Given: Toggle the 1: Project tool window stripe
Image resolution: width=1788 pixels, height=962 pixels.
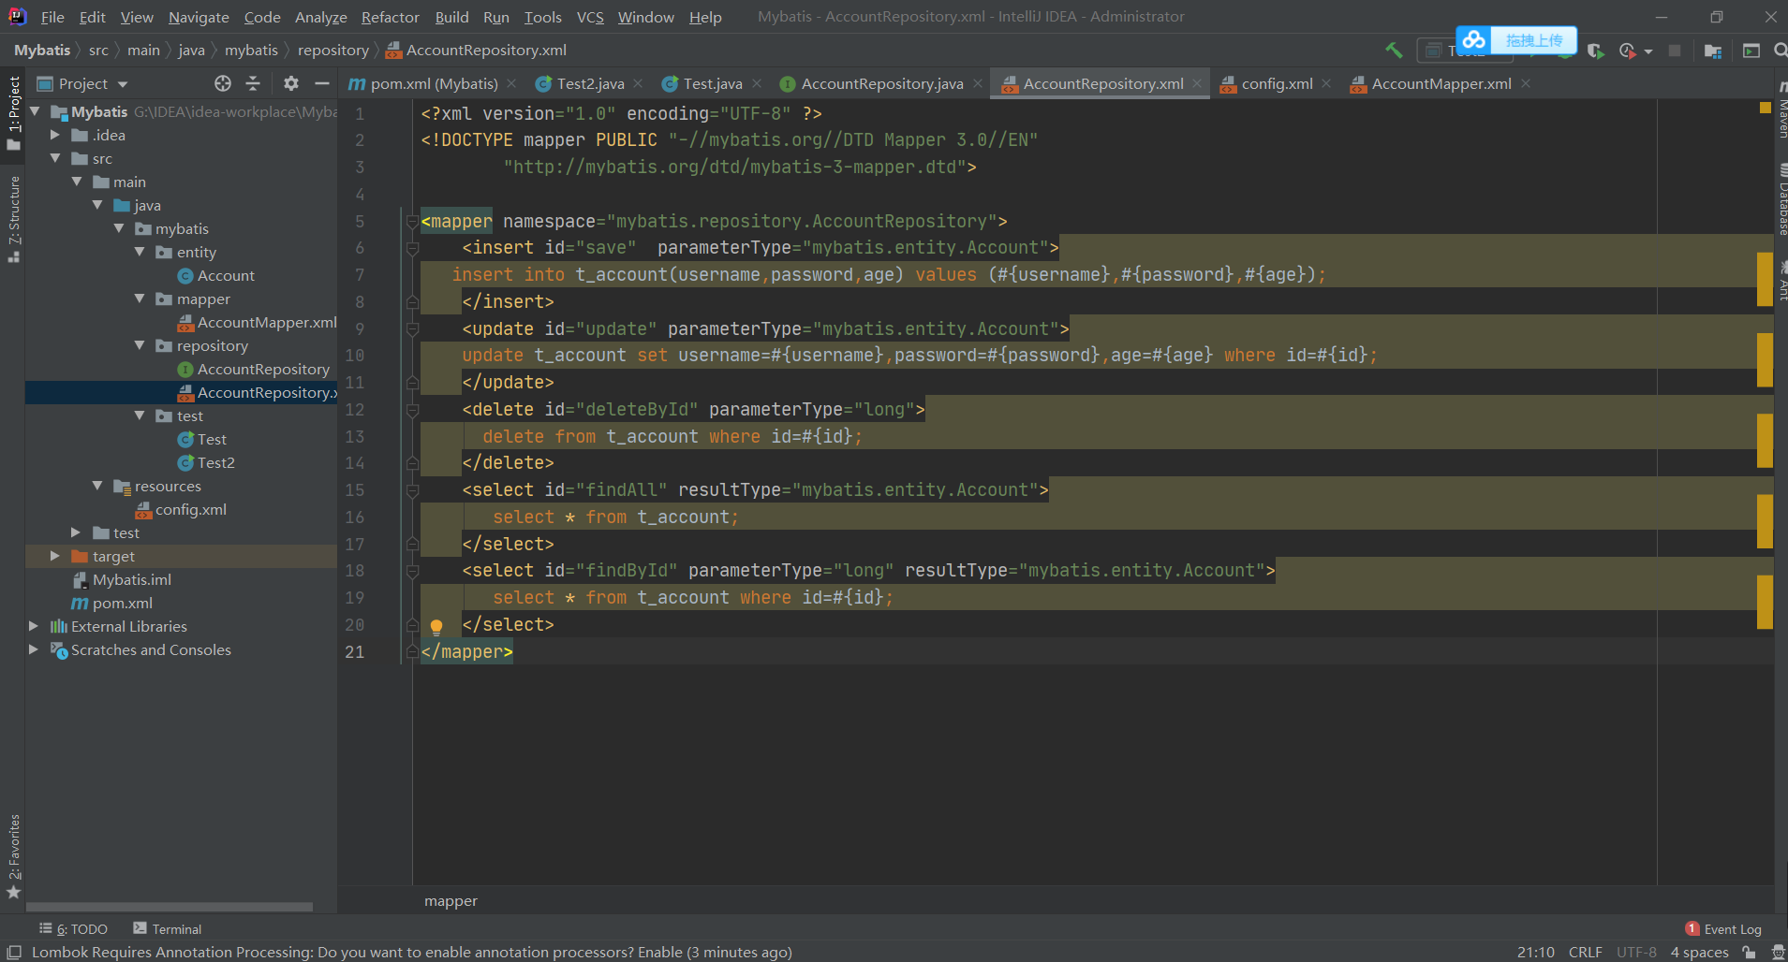Looking at the screenshot, I should point(13,113).
